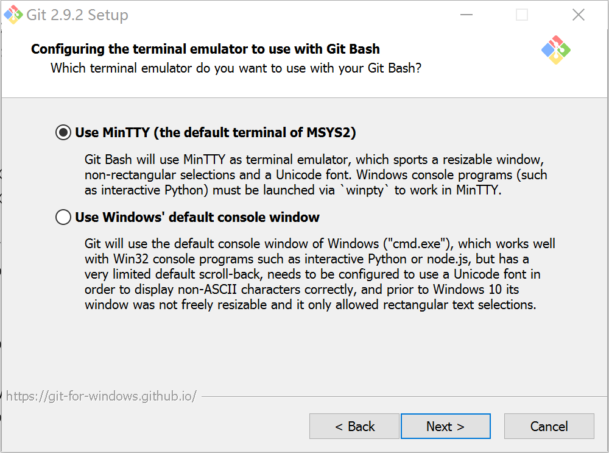Open the git-for-windows.github.io link
The width and height of the screenshot is (609, 453).
101,396
